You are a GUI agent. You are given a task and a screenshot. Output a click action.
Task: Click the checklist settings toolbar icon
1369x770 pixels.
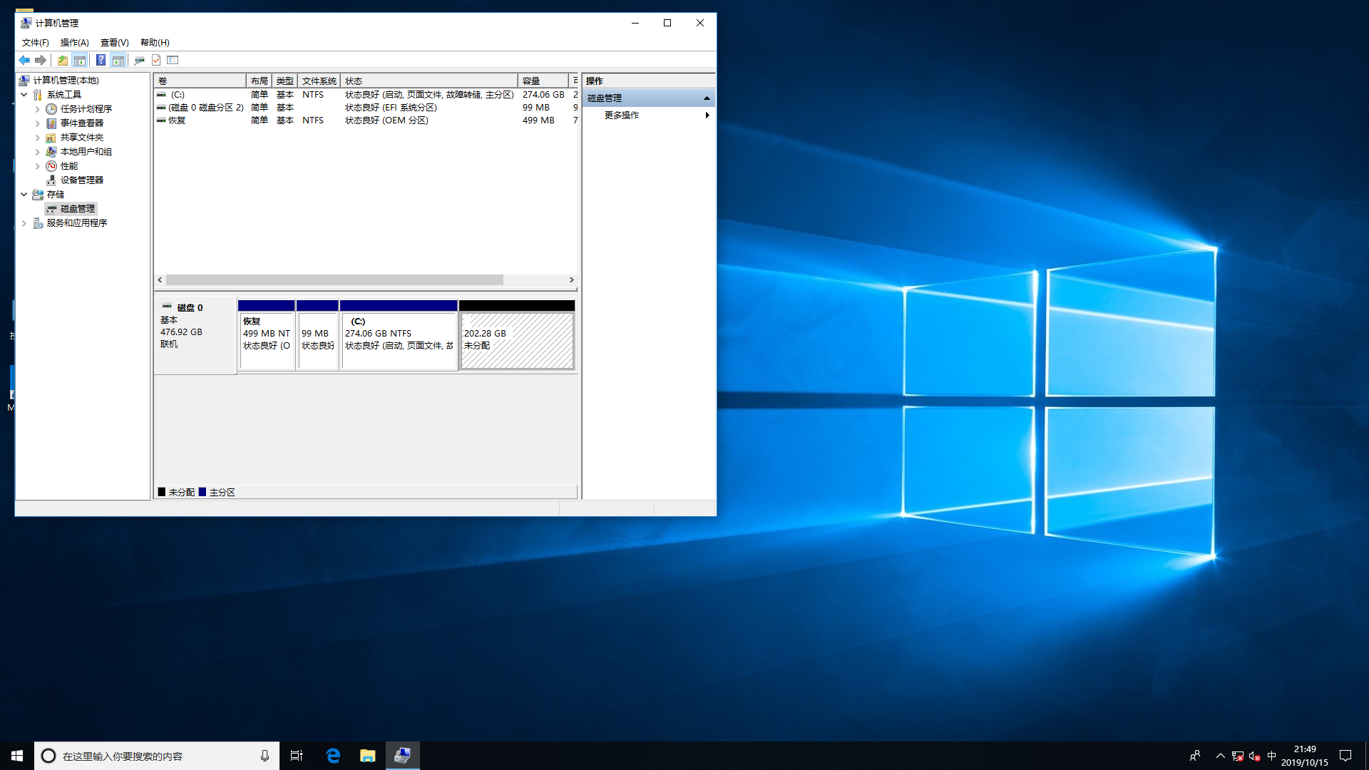(x=173, y=61)
